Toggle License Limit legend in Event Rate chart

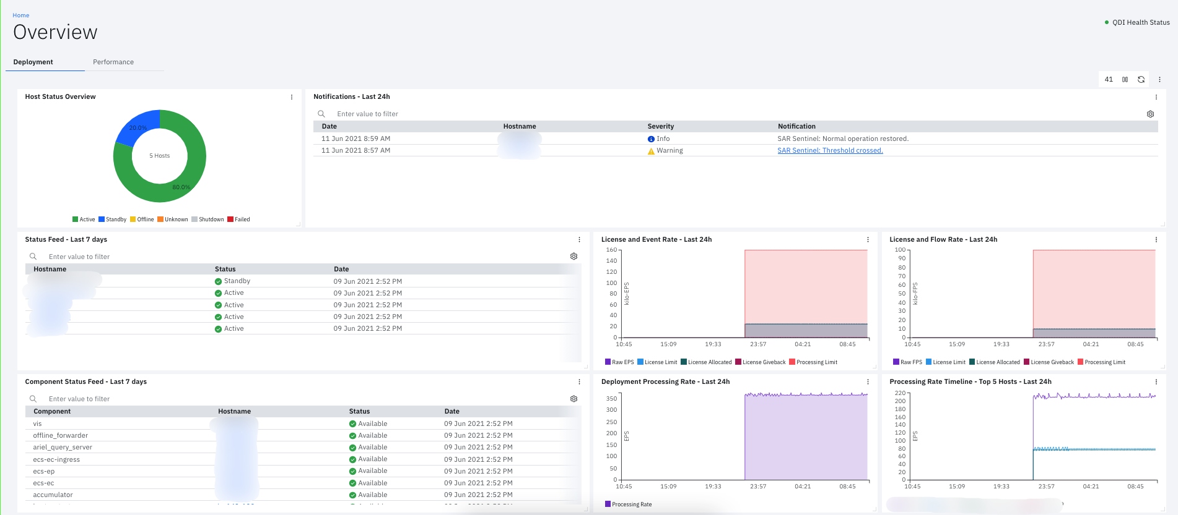pos(657,362)
